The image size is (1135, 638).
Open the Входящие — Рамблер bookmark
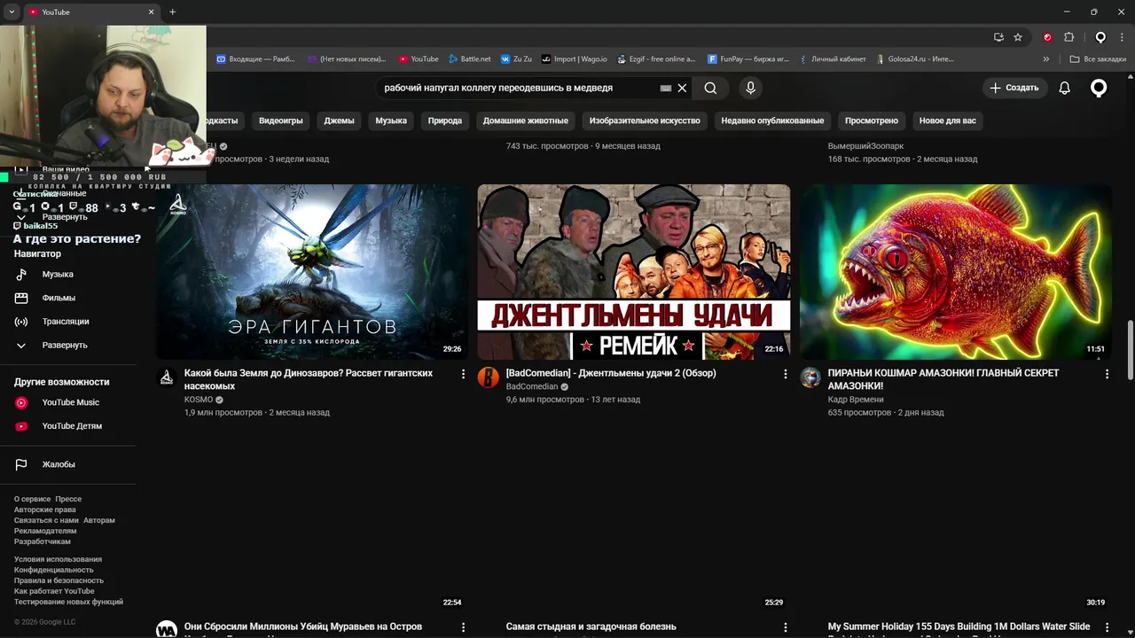click(x=255, y=59)
